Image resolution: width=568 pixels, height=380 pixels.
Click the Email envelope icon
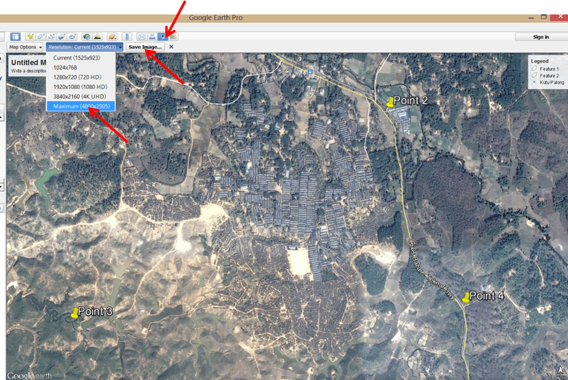[142, 36]
